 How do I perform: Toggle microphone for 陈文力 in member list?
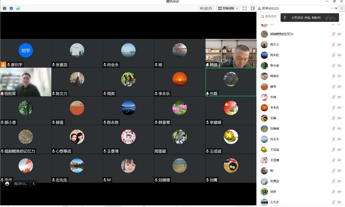[x=333, y=44]
